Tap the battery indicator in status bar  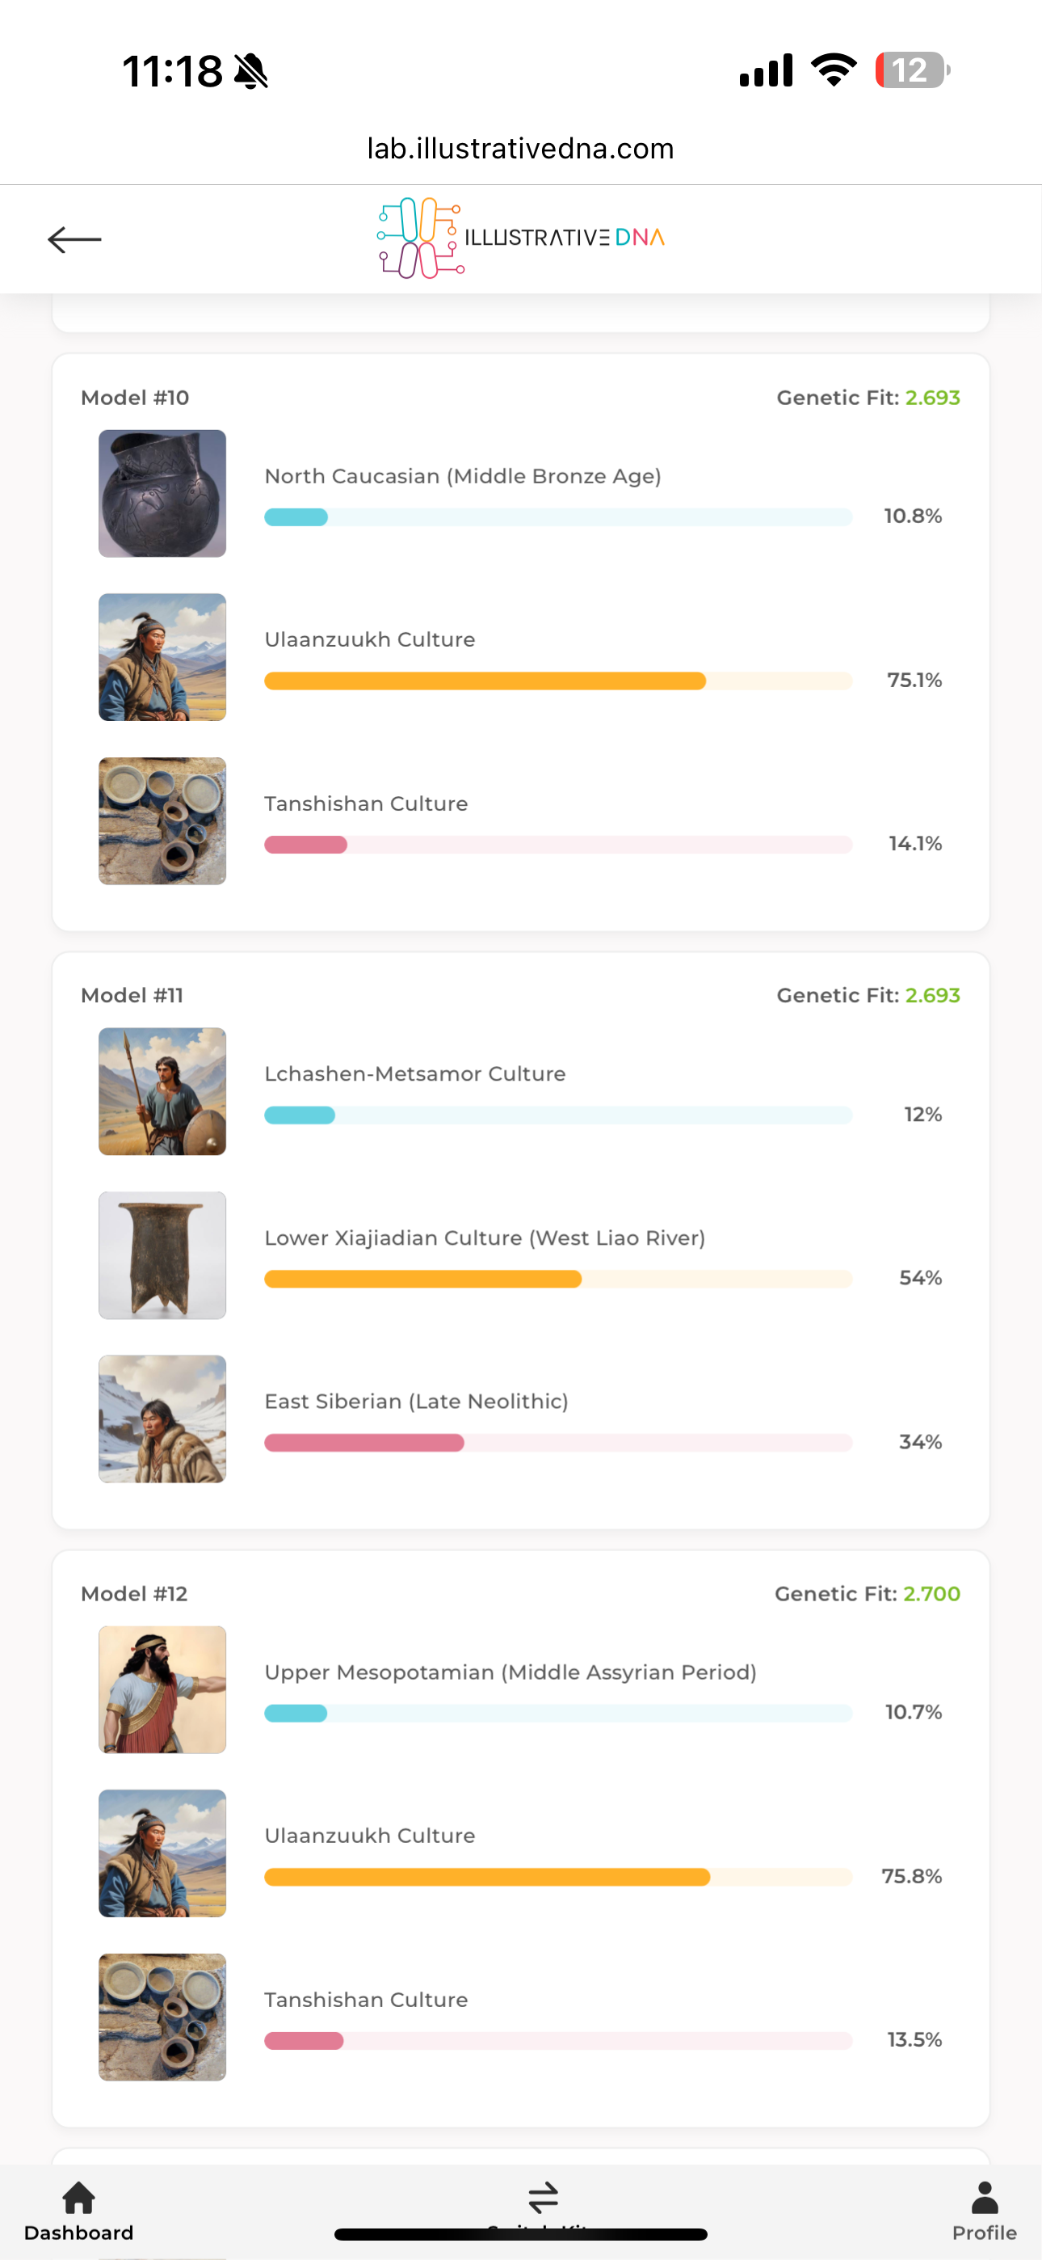912,70
